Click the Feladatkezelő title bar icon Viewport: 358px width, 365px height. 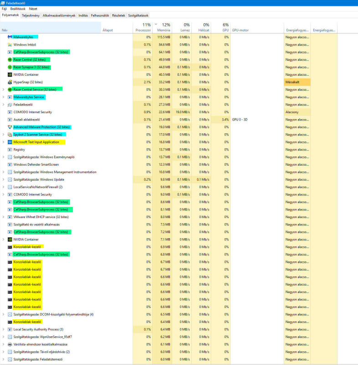tap(3, 3)
